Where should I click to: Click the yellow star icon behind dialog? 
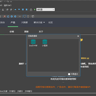pos(82,40)
